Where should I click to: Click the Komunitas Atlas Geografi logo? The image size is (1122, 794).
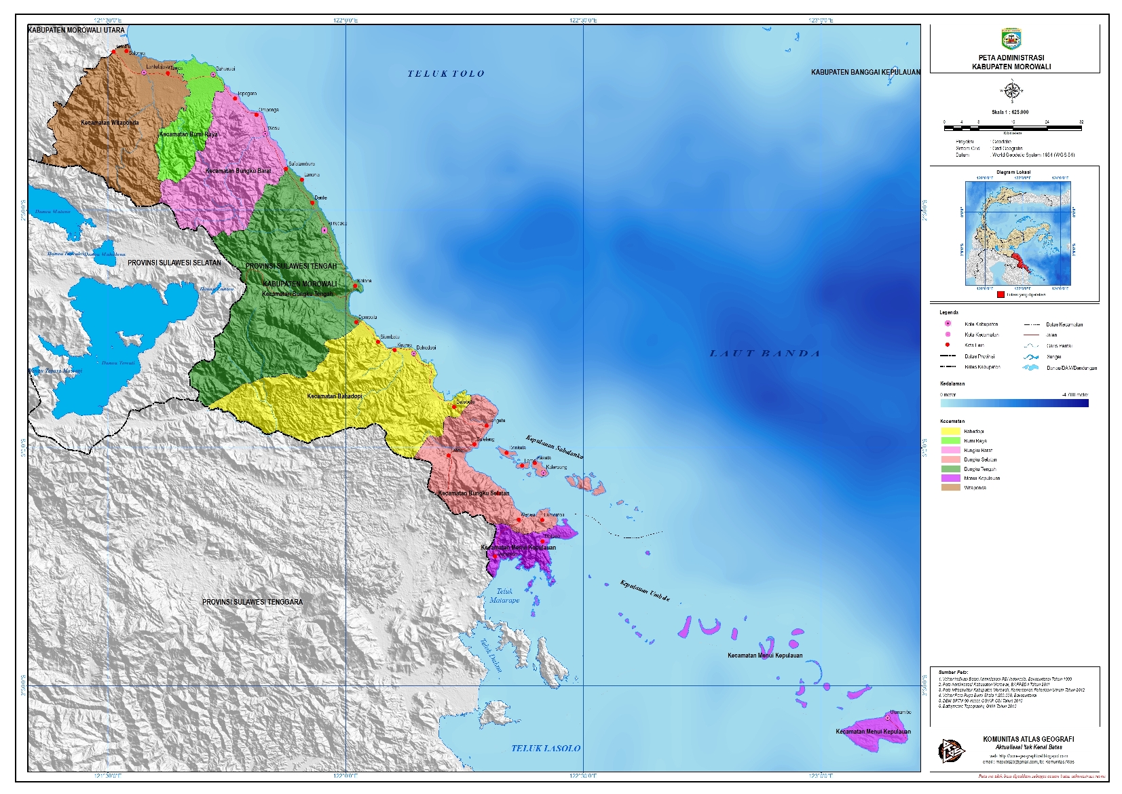coord(951,750)
